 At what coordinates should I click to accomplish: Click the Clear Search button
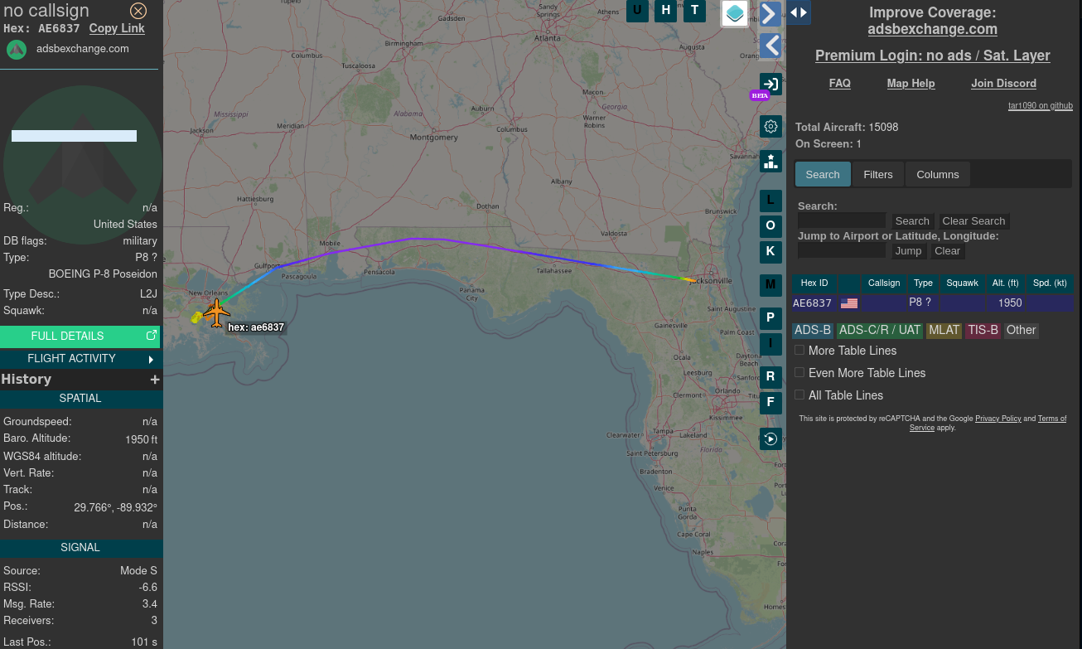[973, 221]
